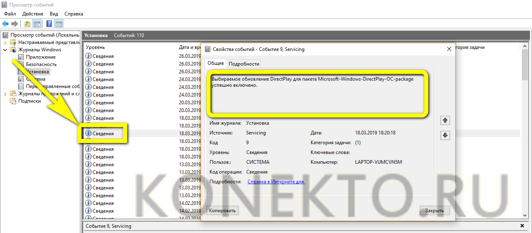Click the blue Help question mark icon
Viewport: 532px width, 233px height.
pyautogui.click(x=49, y=24)
